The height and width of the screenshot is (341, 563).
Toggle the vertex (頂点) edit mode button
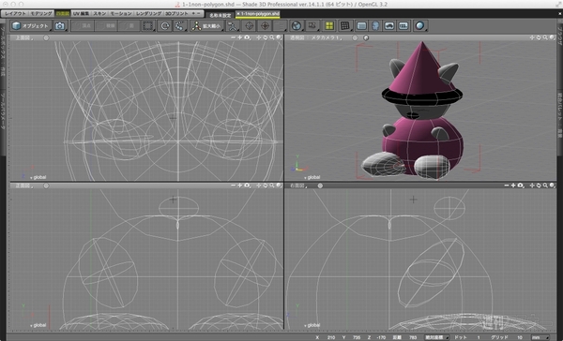(x=83, y=26)
